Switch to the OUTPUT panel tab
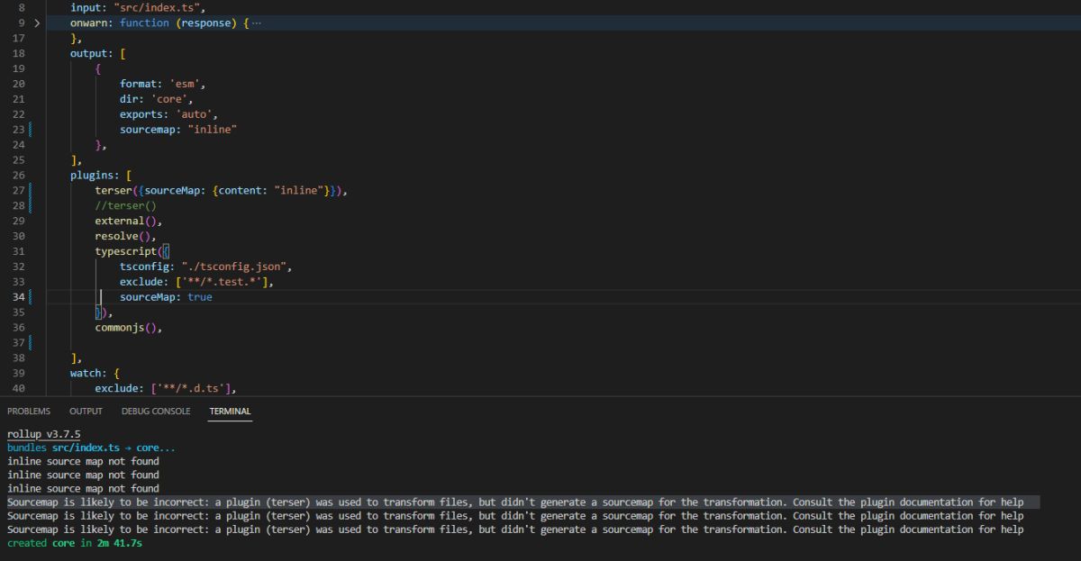 86,412
